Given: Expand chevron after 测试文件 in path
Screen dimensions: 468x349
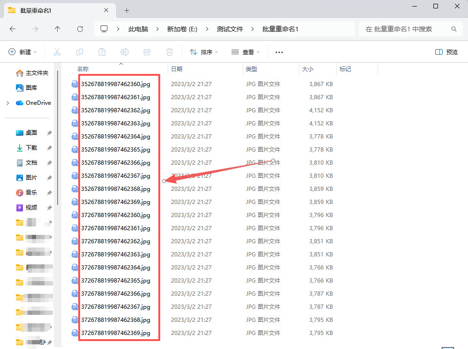Looking at the screenshot, I should 253,29.
